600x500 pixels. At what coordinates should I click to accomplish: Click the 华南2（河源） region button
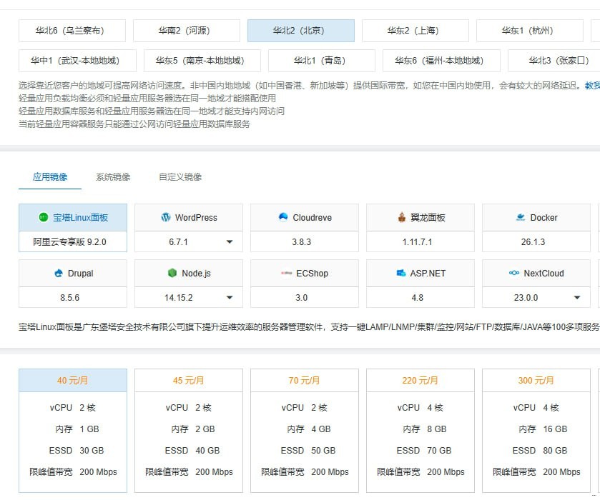[186, 31]
